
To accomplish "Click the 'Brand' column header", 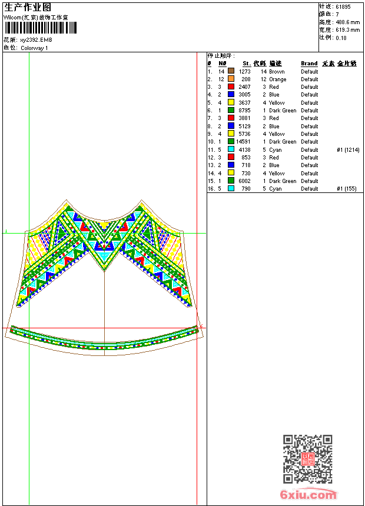I will pos(309,64).
